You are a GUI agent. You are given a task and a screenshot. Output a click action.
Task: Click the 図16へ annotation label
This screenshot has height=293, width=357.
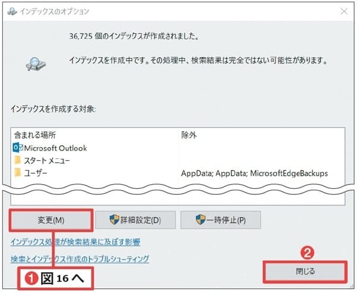pos(55,279)
